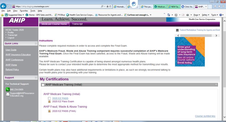The width and height of the screenshot is (226, 122).
Task: Collapse the Support panel
Action: 36,78
